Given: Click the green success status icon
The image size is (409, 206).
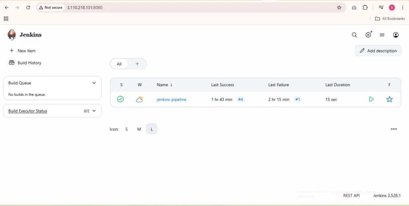Looking at the screenshot, I should point(120,99).
